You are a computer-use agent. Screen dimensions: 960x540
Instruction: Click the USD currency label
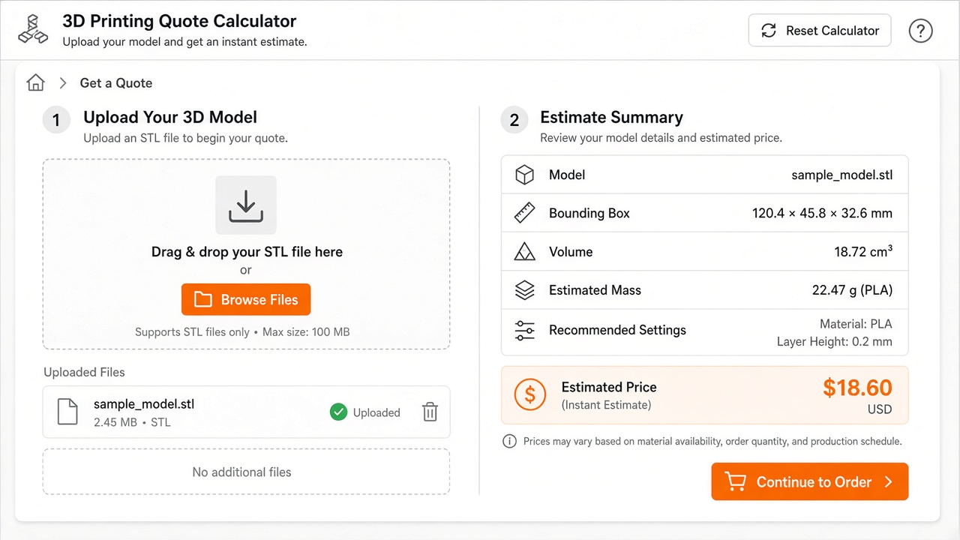click(x=880, y=409)
